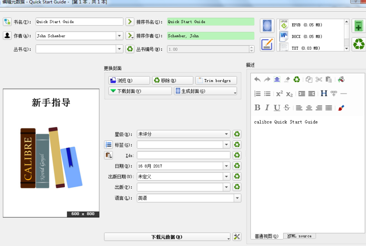Apply subscript formatting
Screen dimensions: 366x246
click(x=289, y=94)
